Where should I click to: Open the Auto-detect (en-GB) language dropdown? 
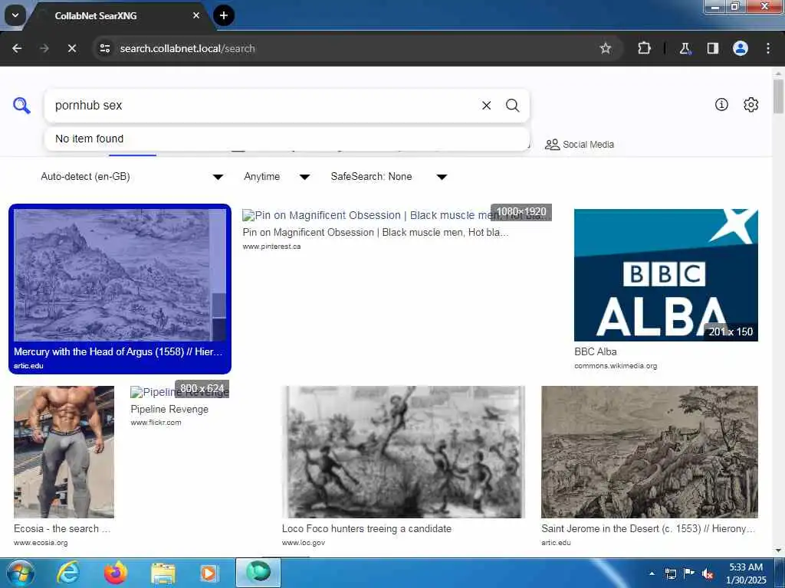pos(131,177)
